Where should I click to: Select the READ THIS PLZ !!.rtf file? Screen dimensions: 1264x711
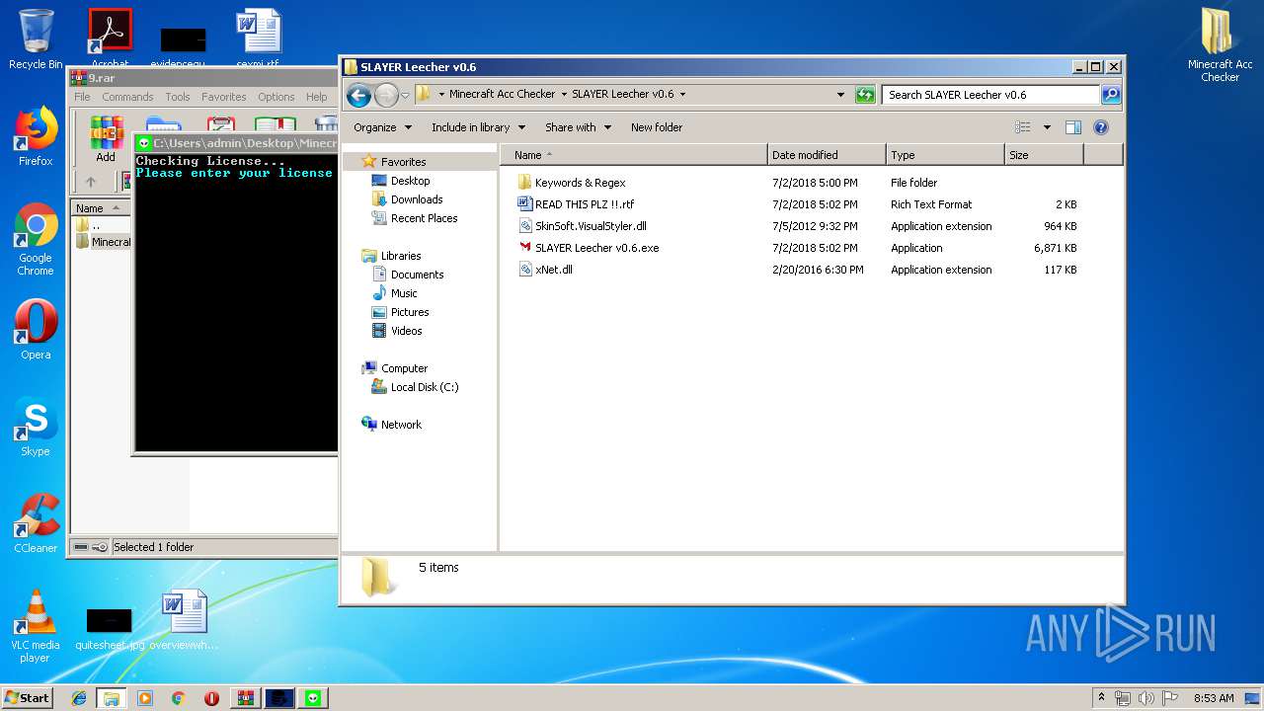(x=585, y=204)
